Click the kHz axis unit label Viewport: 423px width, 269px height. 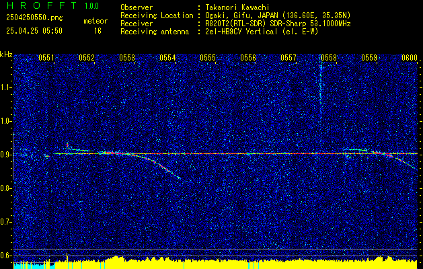click(6, 54)
